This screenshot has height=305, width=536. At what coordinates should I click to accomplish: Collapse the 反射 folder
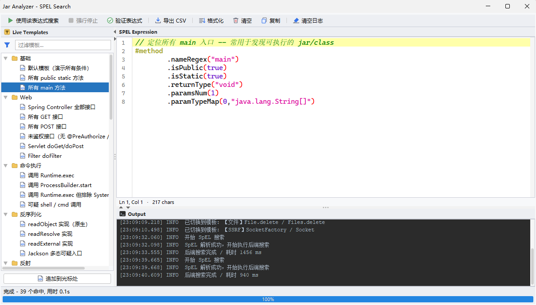(x=6, y=263)
